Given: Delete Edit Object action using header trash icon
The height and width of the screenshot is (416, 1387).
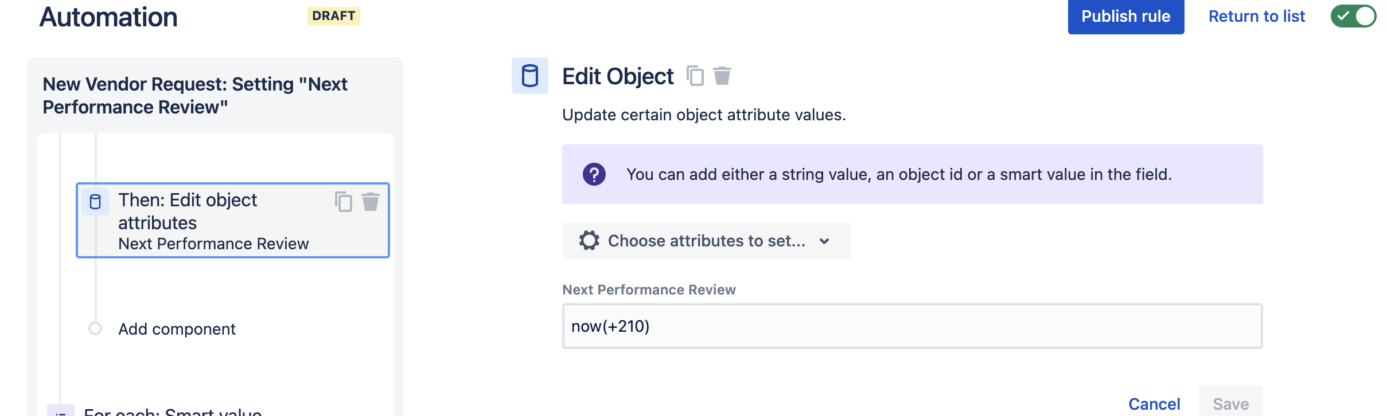Looking at the screenshot, I should click(x=722, y=76).
